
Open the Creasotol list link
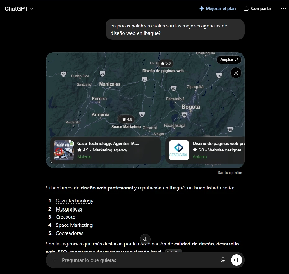(x=66, y=217)
